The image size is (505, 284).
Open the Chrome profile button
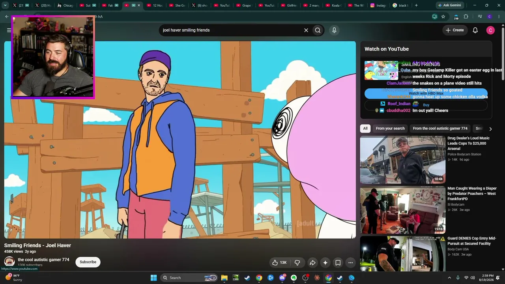coord(490,17)
